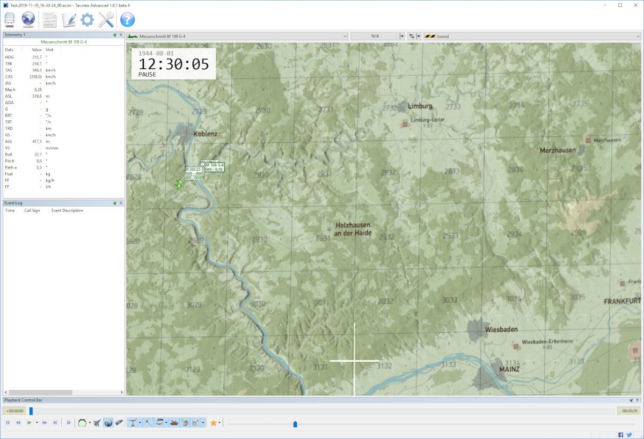Open the wrench and screwdriver tools icon
The image size is (644, 439).
click(106, 20)
